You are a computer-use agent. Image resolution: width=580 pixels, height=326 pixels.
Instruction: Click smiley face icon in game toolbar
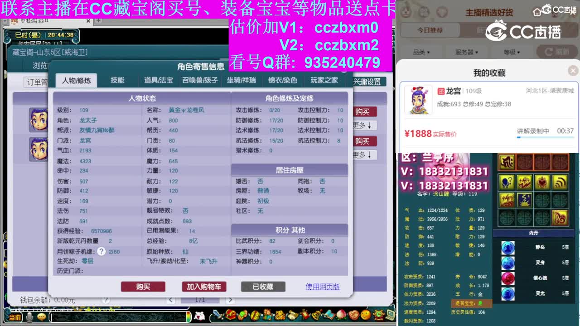pos(366,314)
